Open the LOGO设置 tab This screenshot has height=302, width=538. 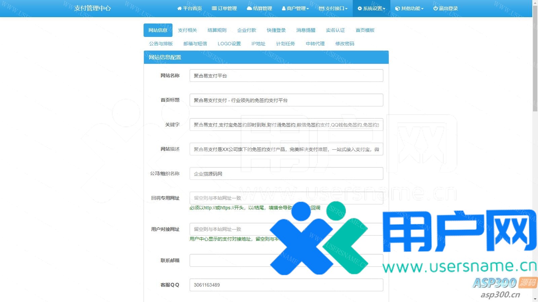[229, 44]
